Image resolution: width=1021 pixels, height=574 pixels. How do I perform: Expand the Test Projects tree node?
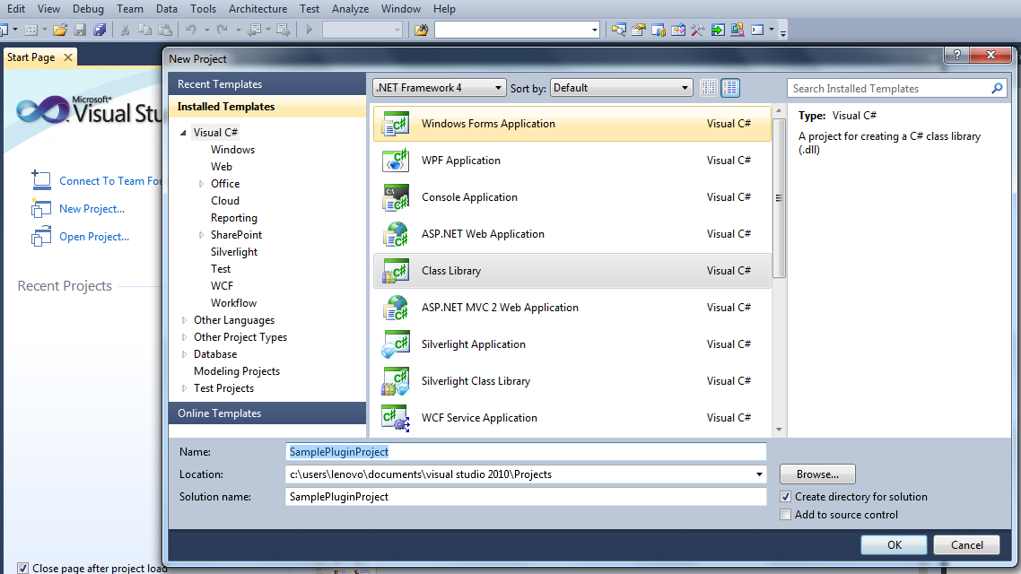pyautogui.click(x=184, y=388)
